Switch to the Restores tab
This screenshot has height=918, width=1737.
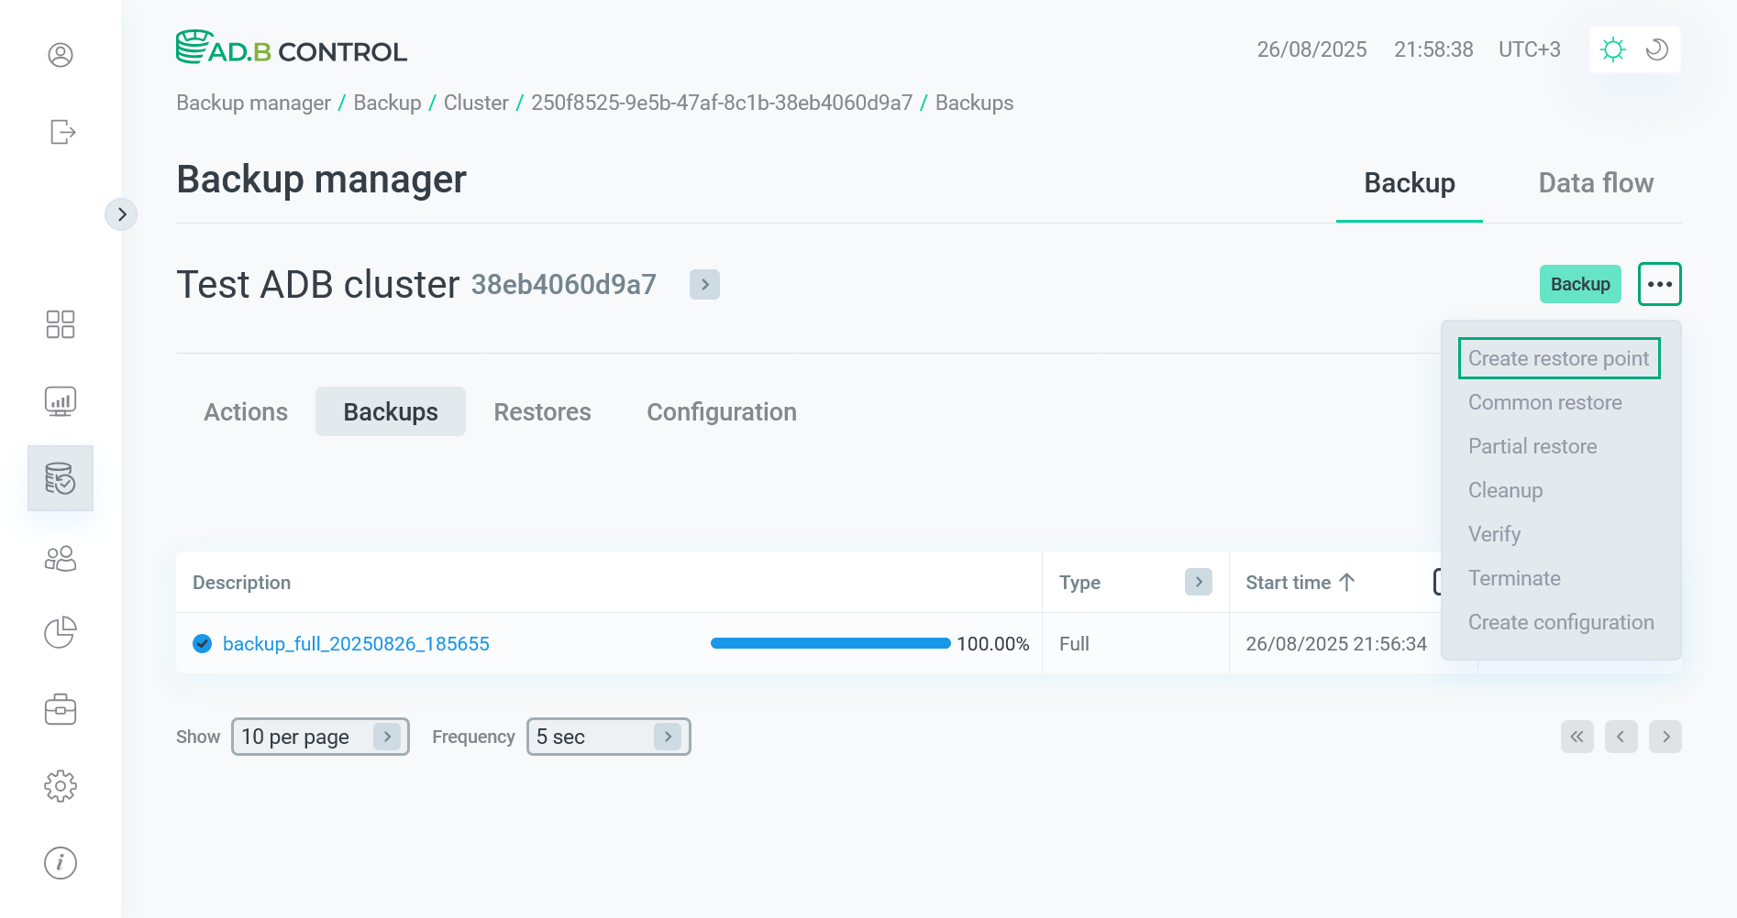[542, 411]
